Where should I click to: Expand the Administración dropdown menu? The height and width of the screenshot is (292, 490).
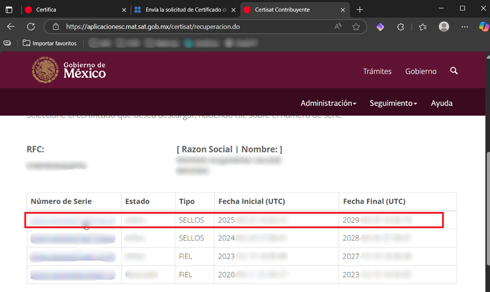pyautogui.click(x=328, y=103)
